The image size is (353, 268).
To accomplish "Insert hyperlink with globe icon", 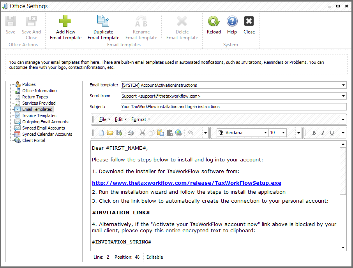I will (178, 133).
